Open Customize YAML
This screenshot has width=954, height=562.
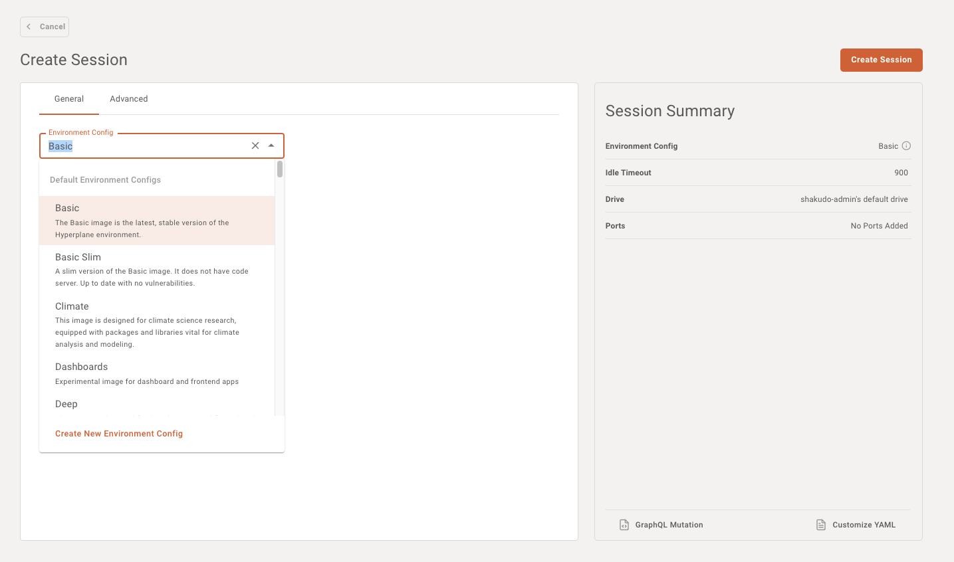coord(856,525)
